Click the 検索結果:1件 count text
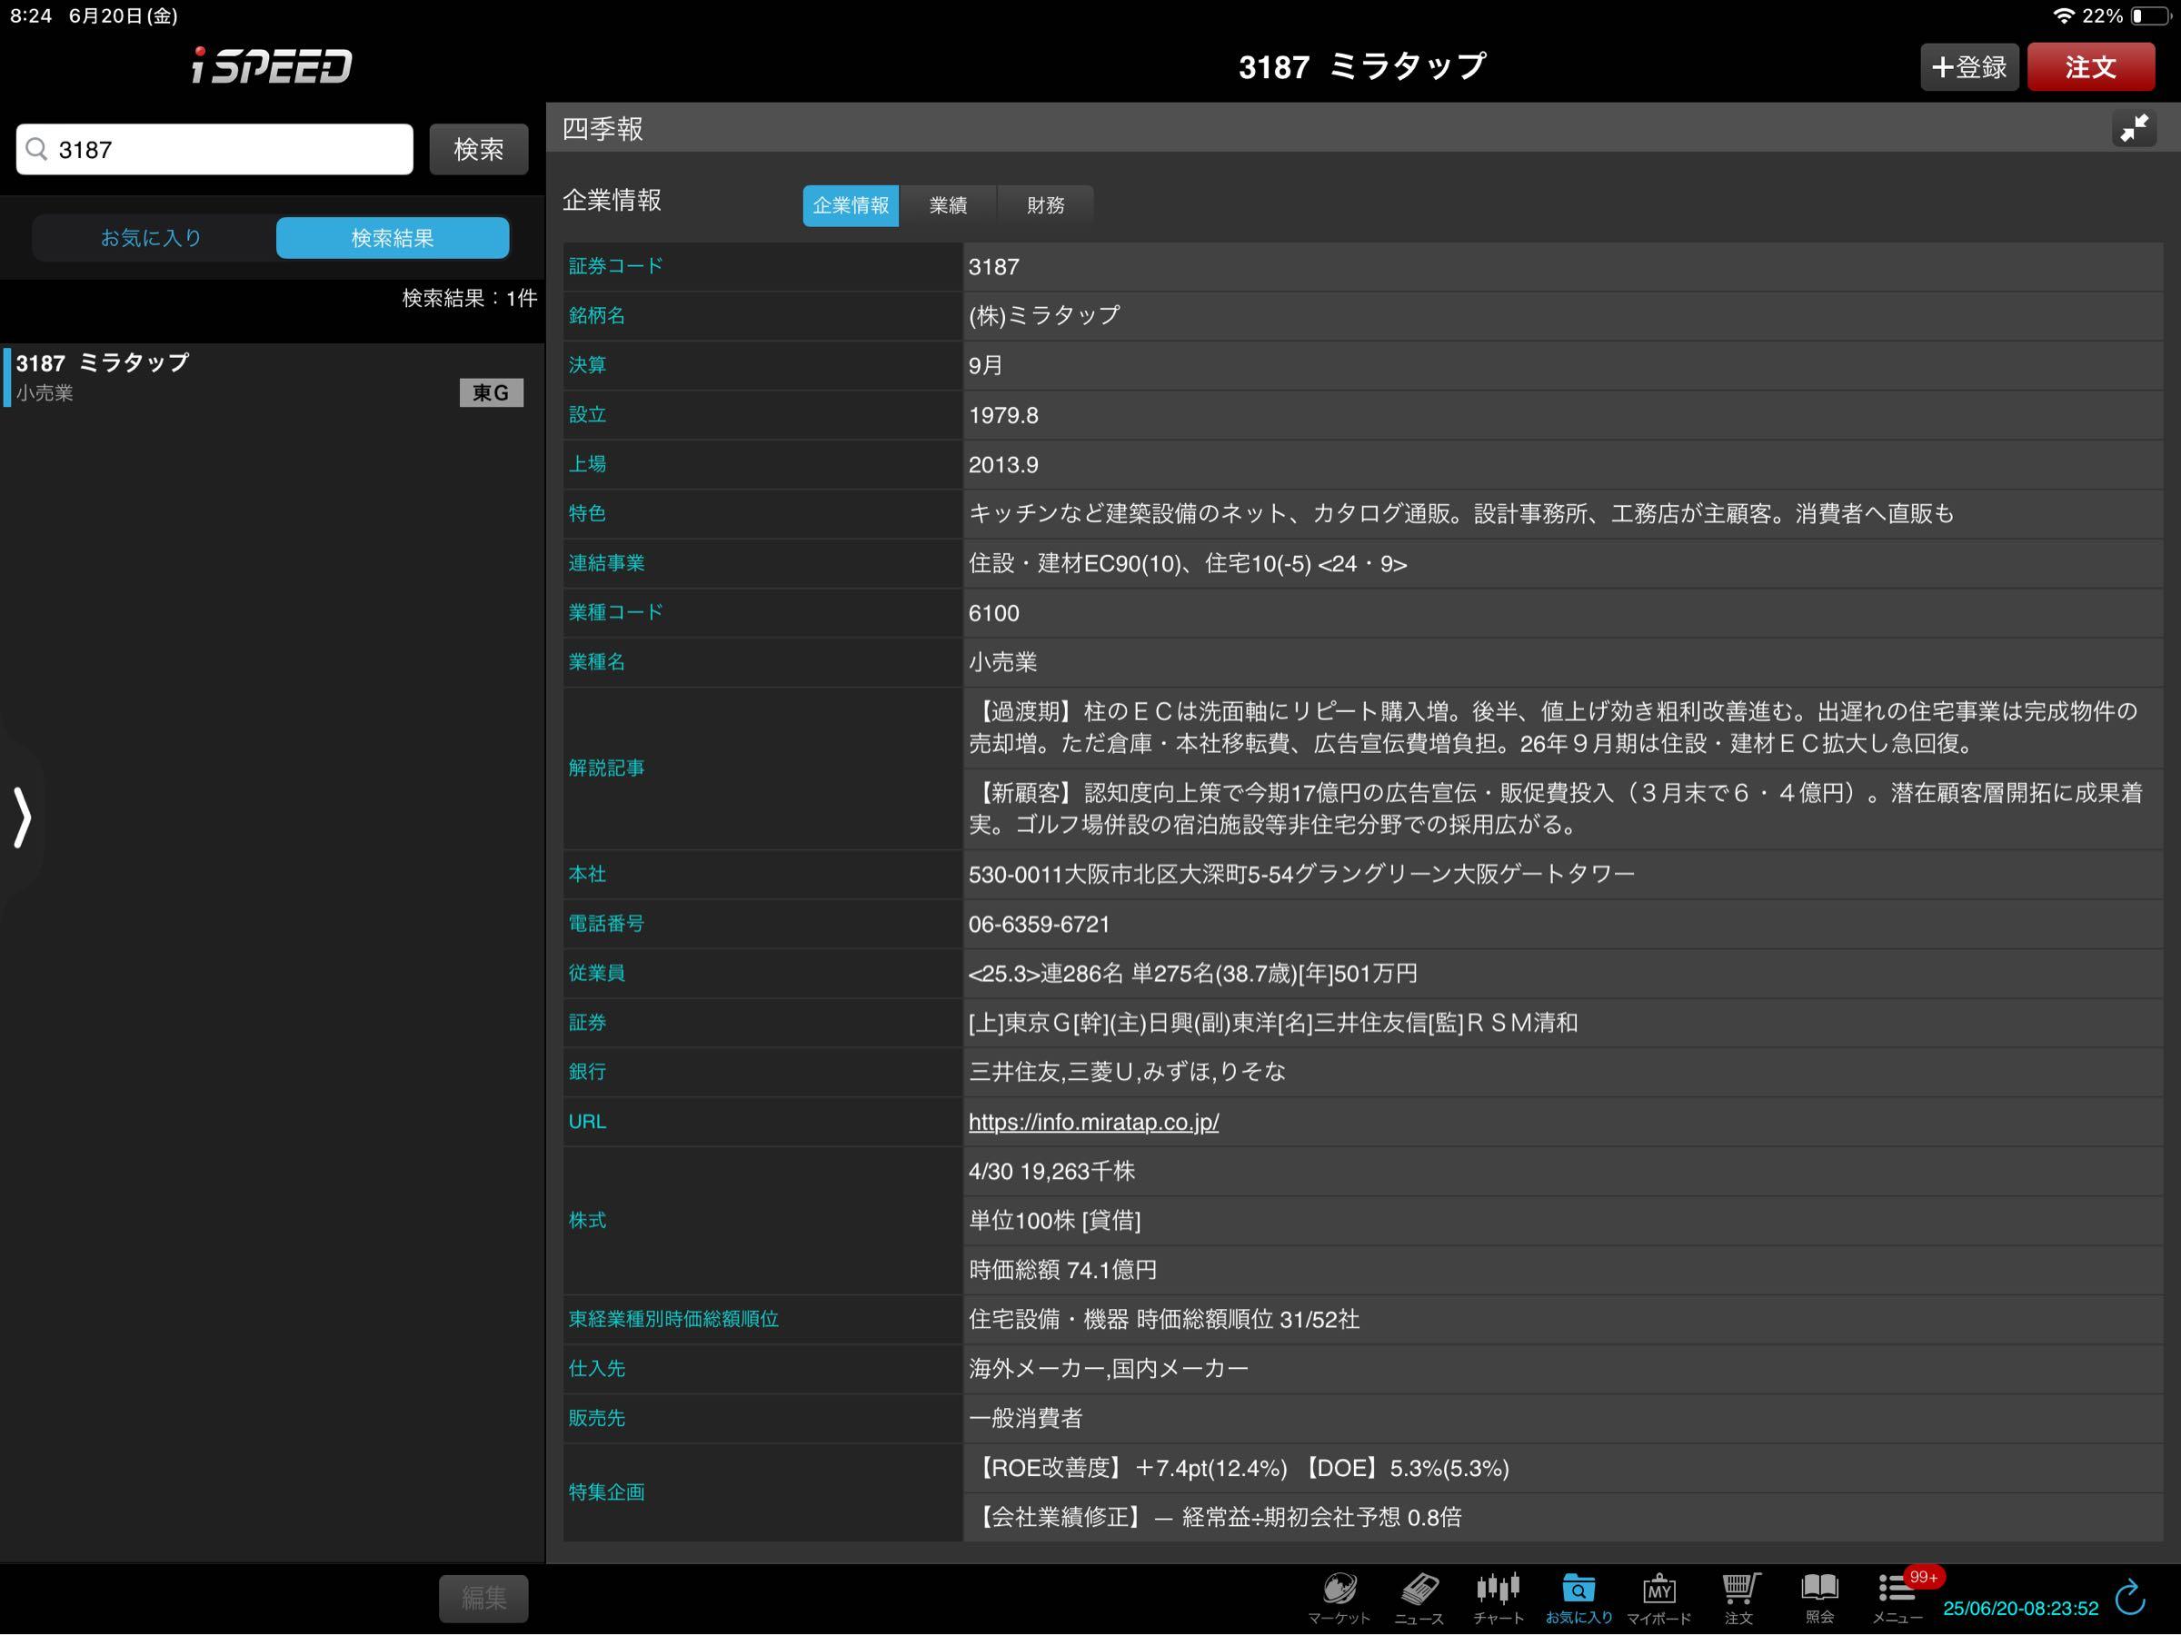 [x=469, y=299]
